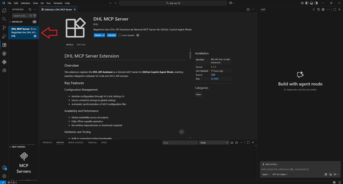This screenshot has height=184, width=343.
Task: Open Extensions view more actions menu
Action: tap(35, 9)
